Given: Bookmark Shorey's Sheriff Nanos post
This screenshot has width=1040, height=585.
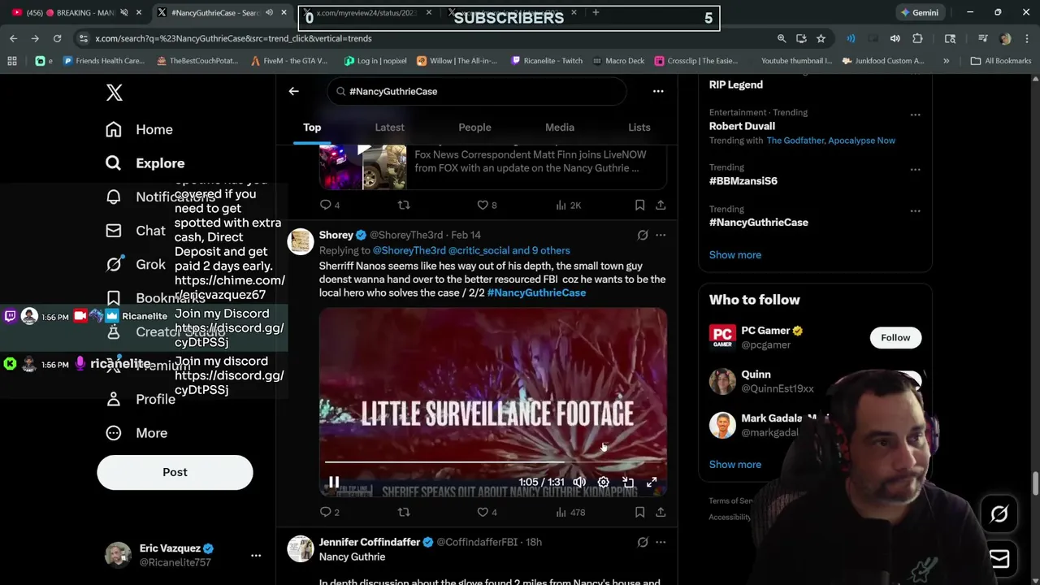Looking at the screenshot, I should (x=639, y=512).
